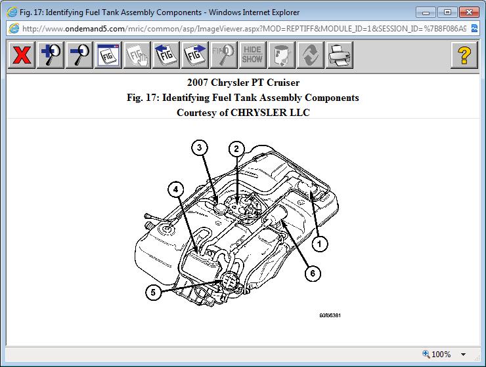Click the figure code 80f56381
Screen dimensions: 486x367
(330, 315)
